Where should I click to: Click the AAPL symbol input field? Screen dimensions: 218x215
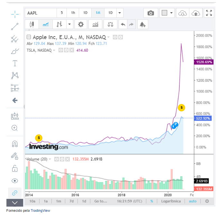click(x=41, y=13)
